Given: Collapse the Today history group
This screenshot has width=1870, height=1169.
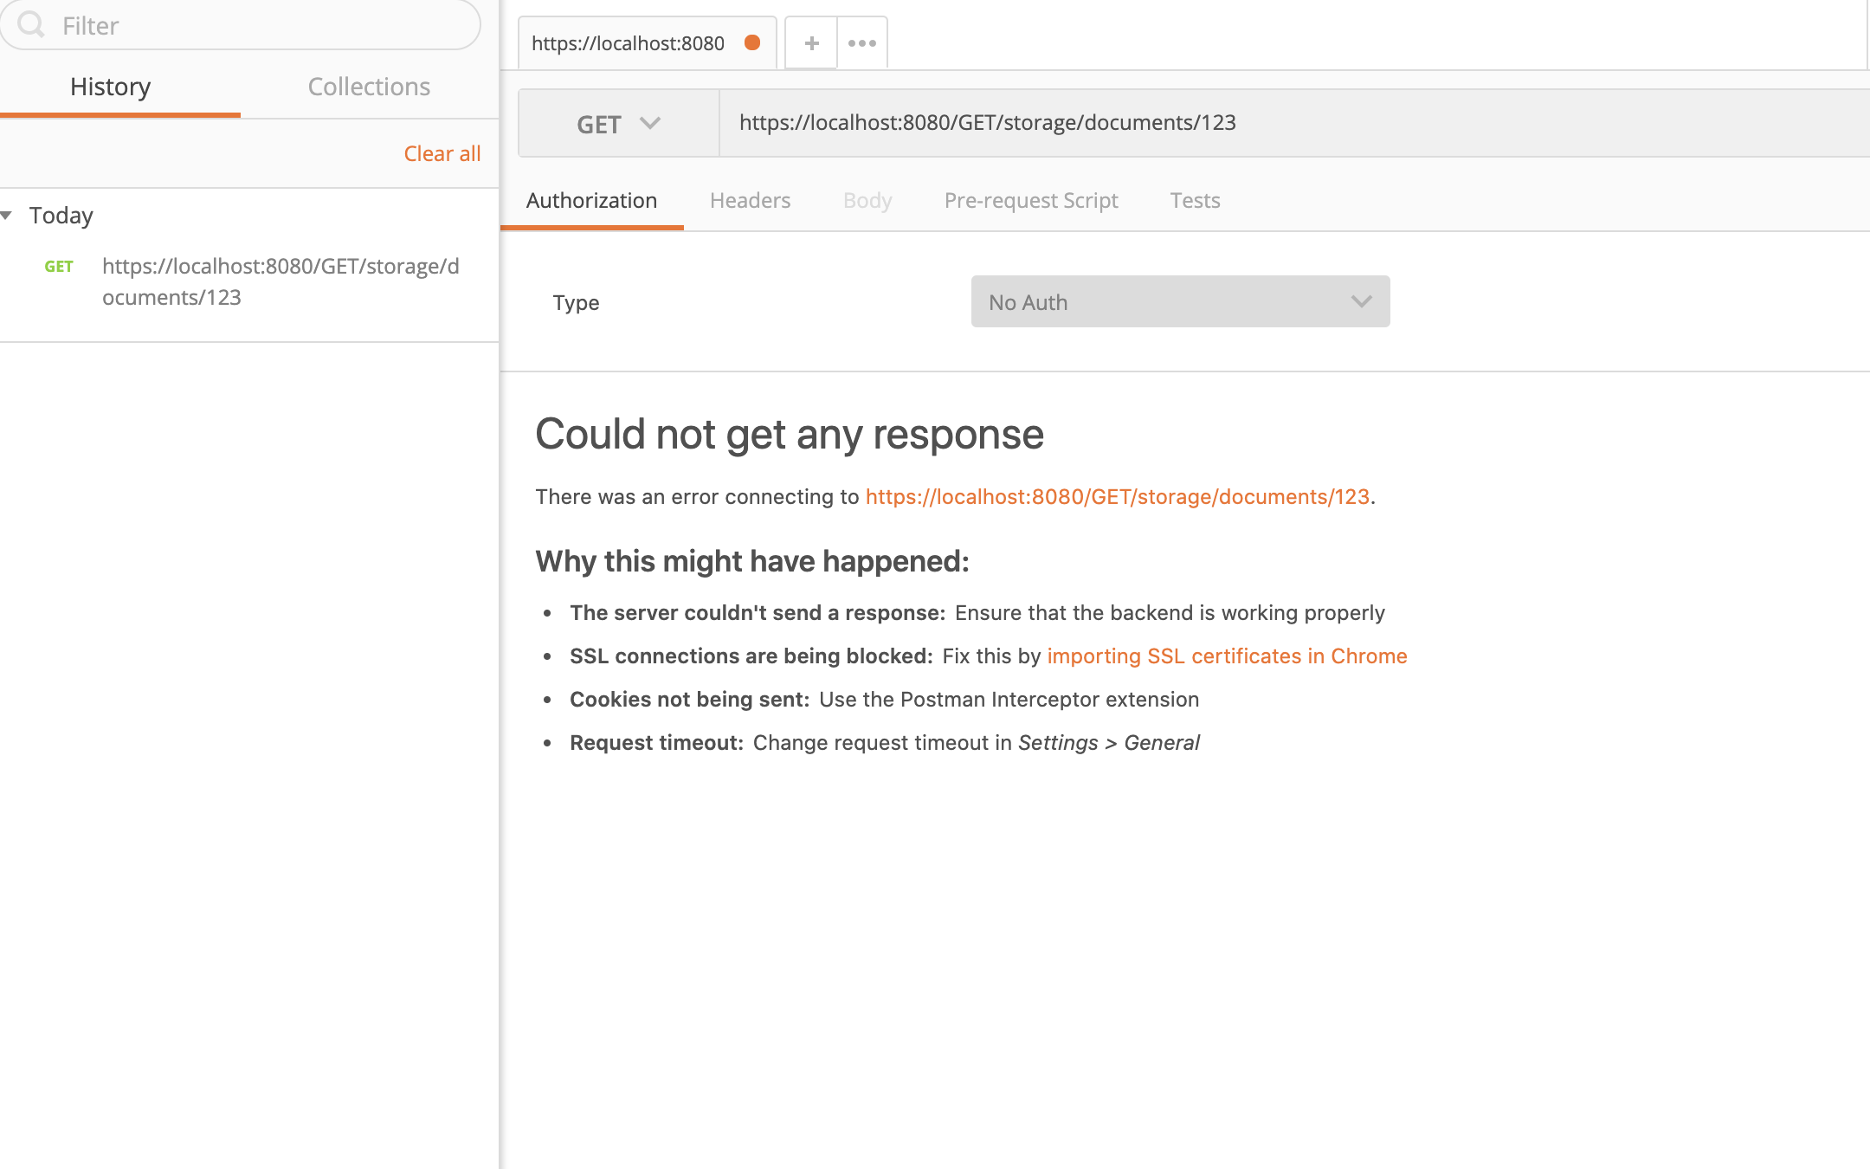Looking at the screenshot, I should [x=7, y=215].
